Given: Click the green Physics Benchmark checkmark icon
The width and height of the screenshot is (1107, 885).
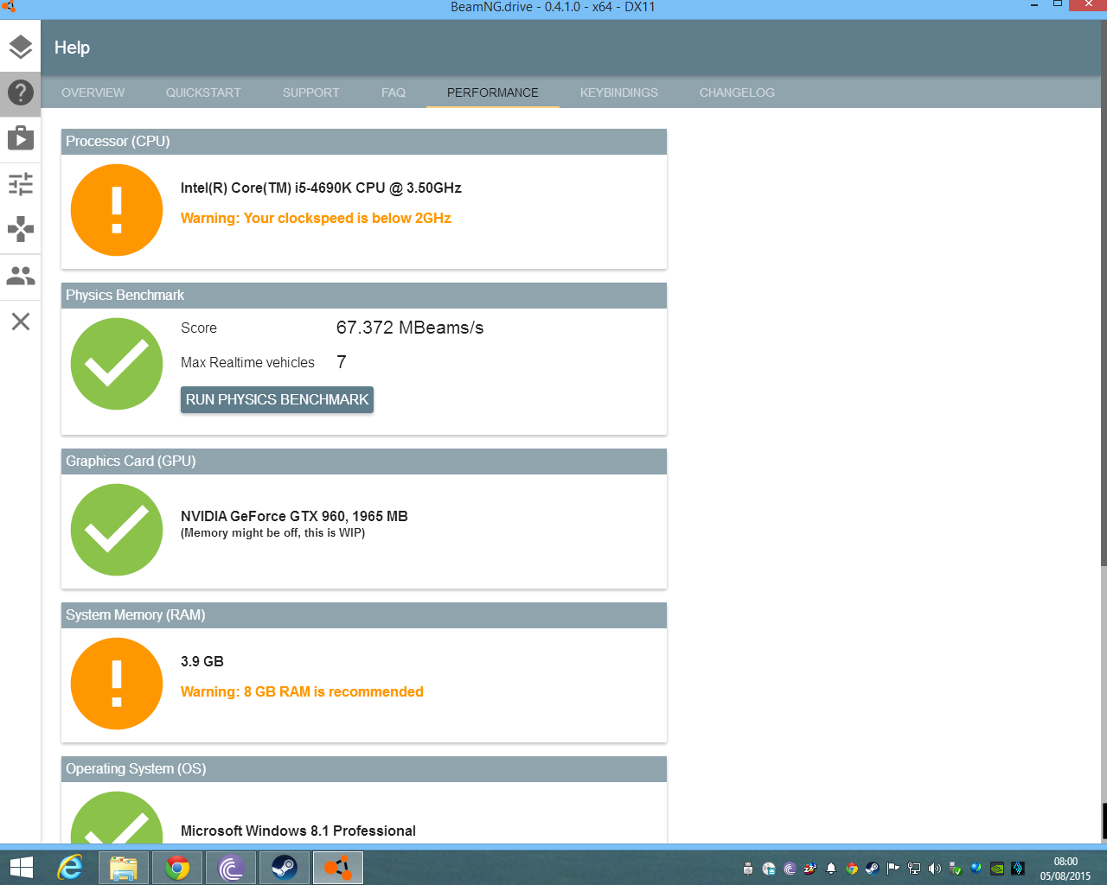Looking at the screenshot, I should coord(117,364).
